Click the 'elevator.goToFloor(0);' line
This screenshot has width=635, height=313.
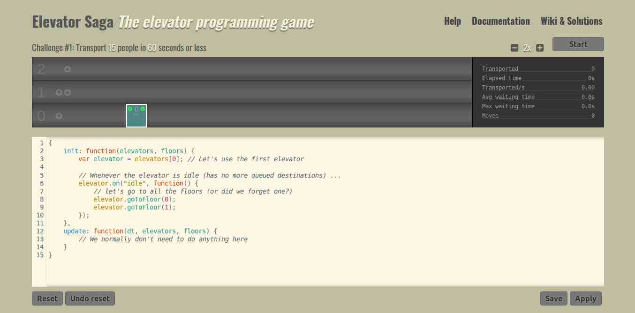[135, 199]
